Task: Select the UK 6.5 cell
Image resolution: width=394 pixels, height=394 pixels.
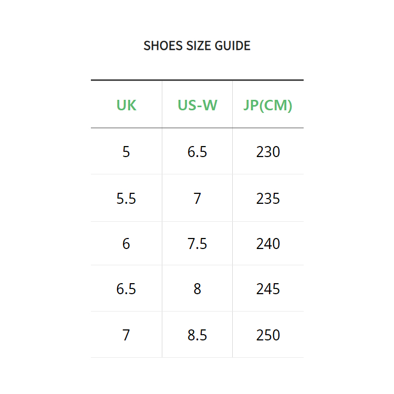Action: point(126,289)
